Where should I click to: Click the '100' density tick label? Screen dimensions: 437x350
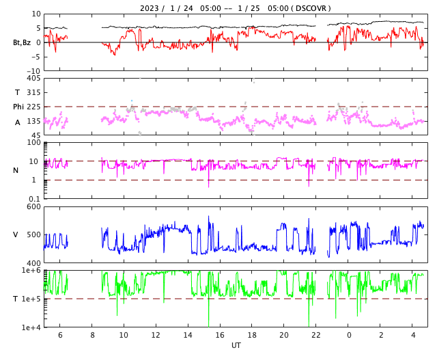(x=33, y=143)
